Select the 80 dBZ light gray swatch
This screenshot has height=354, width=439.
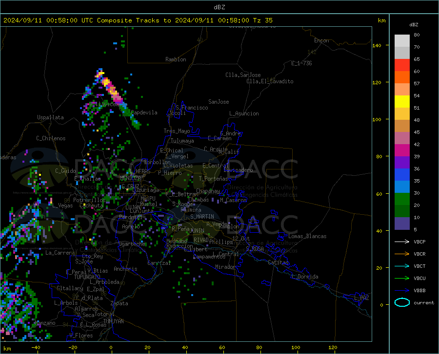coord(402,40)
